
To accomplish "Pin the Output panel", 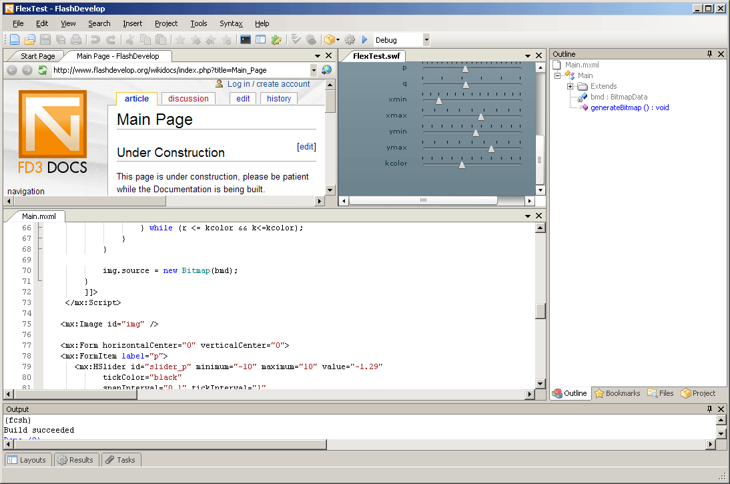I will [709, 409].
